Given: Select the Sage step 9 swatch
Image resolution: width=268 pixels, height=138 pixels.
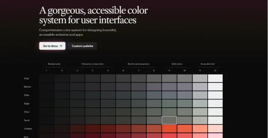Looking at the screenshot, I should click(x=169, y=103).
